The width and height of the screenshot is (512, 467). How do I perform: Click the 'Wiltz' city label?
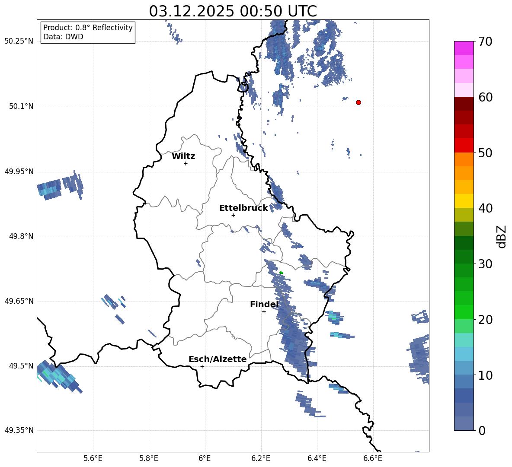[183, 156]
